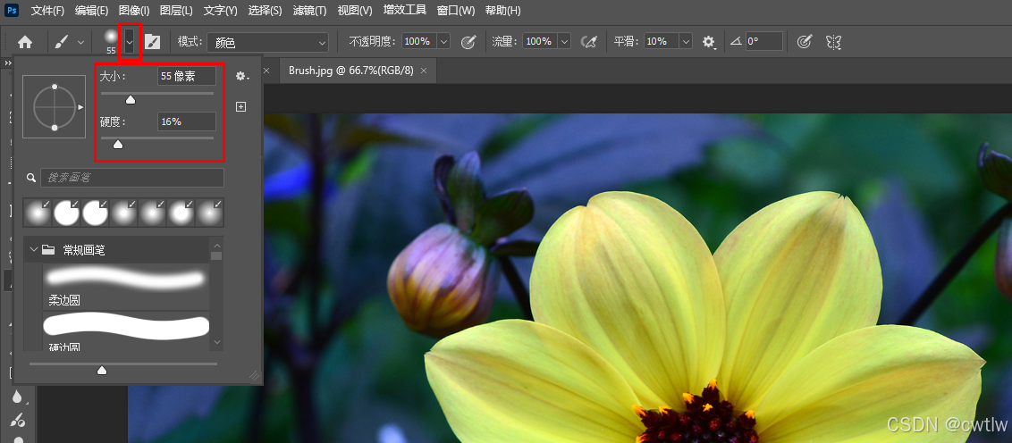
Task: Open the 图像(I) menu
Action: coord(134,11)
